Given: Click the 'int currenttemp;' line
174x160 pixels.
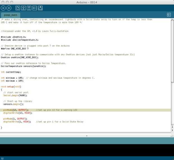Looking at the screenshot, I should 11,72.
